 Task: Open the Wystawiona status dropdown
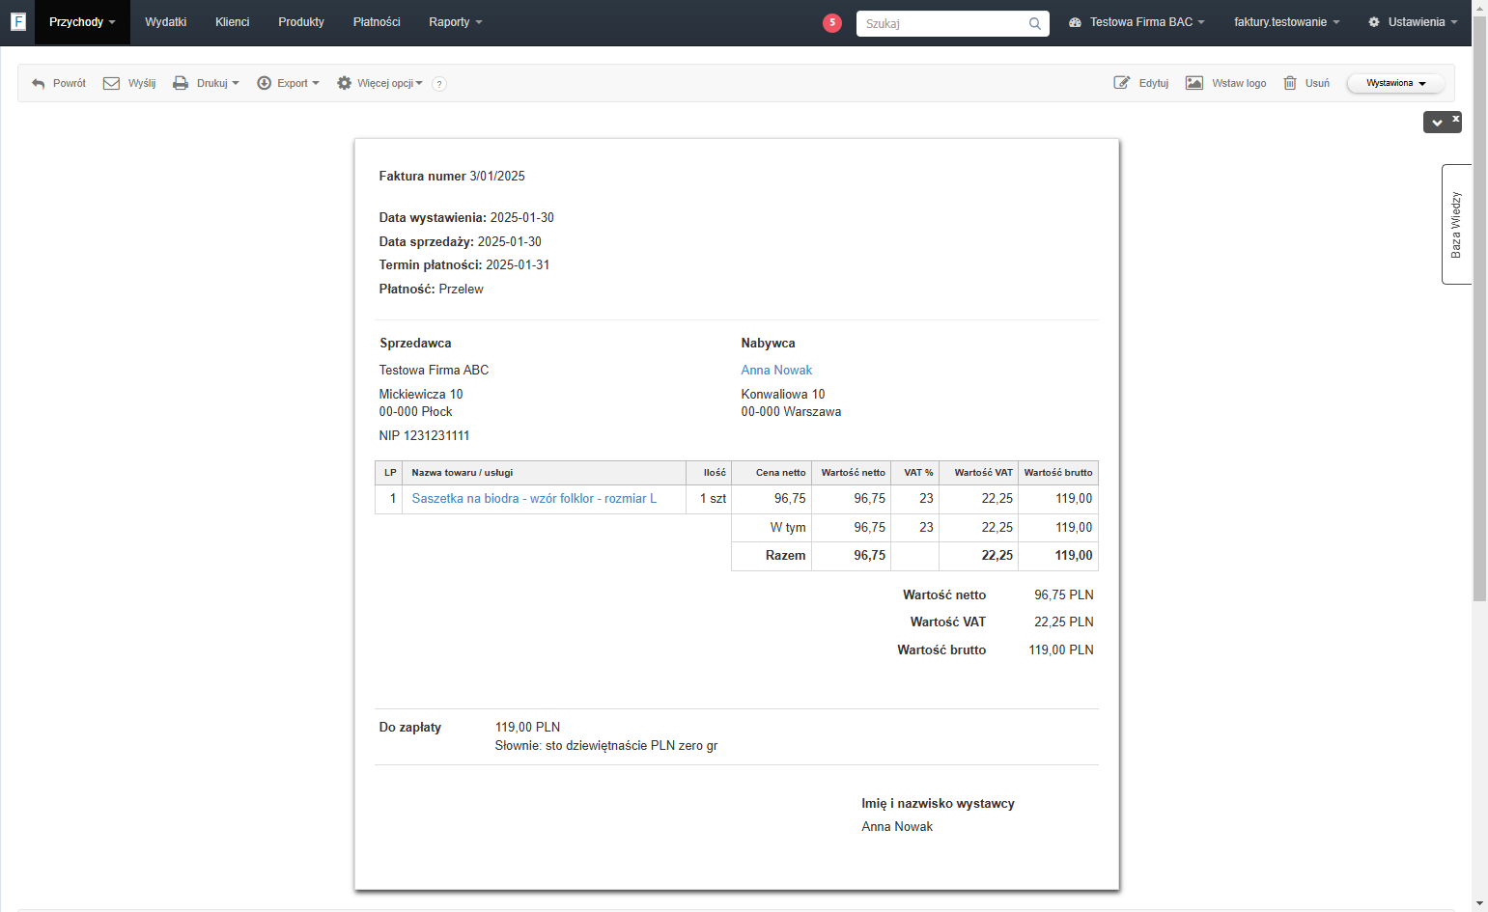(x=1395, y=83)
